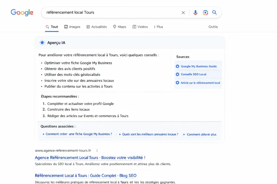277x184 pixels.
Task: Open question Quels sont les meilleurs annuaires locaux
Action: (x=150, y=134)
